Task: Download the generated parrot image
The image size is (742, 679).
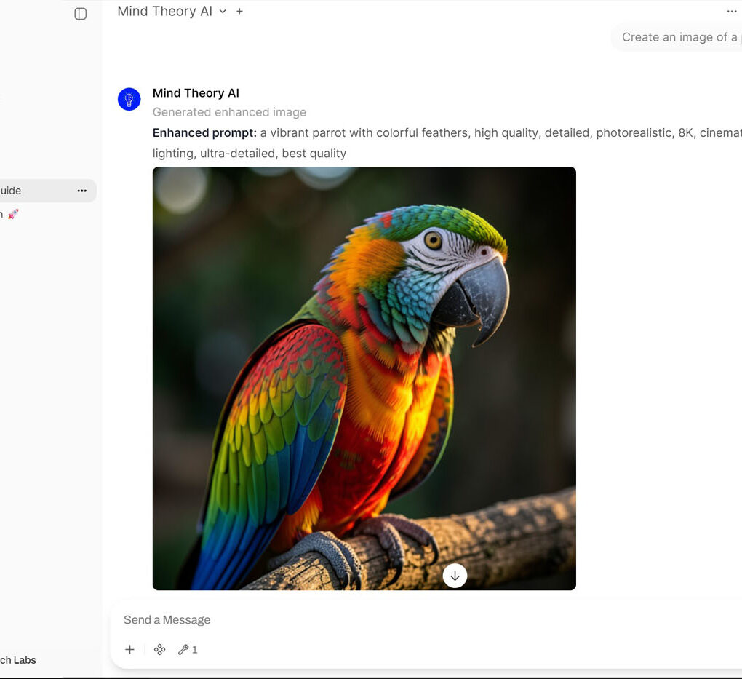Action: 455,576
